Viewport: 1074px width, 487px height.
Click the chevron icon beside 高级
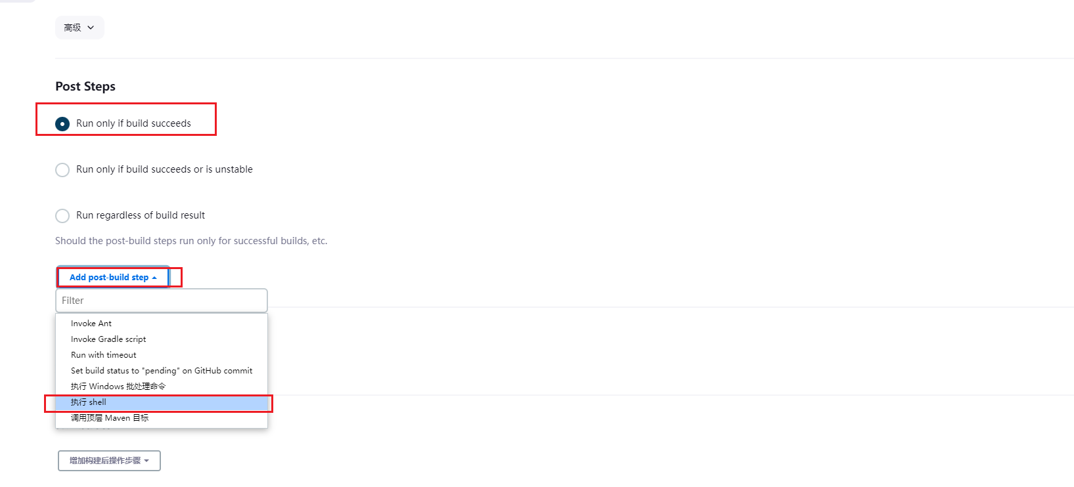point(91,28)
